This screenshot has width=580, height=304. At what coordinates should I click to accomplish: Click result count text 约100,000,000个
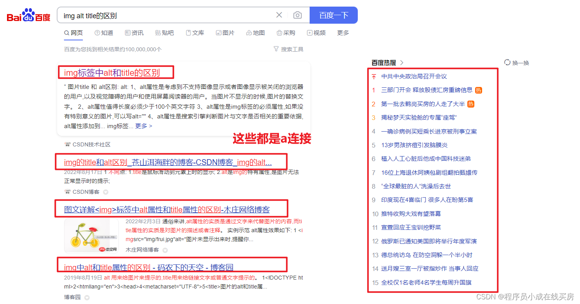click(142, 49)
